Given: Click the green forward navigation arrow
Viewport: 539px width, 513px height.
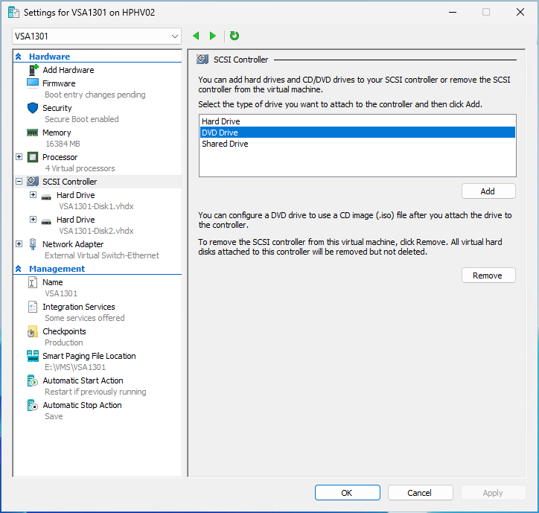Looking at the screenshot, I should point(213,36).
